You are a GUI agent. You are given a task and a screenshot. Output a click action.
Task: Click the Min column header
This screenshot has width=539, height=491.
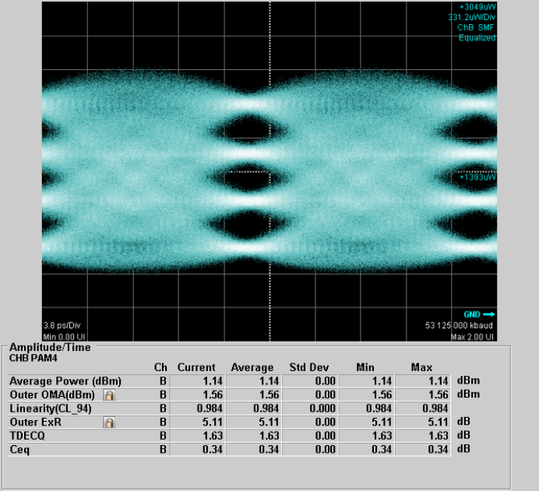[x=366, y=367]
